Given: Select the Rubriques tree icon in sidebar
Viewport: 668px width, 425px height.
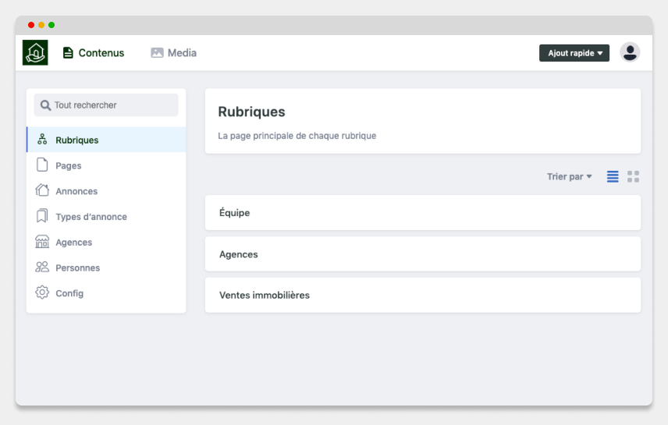Looking at the screenshot, I should coord(42,140).
